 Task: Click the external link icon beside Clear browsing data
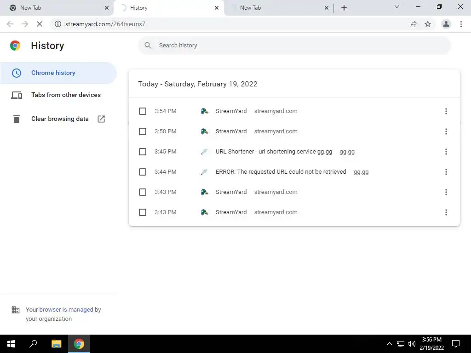click(101, 119)
